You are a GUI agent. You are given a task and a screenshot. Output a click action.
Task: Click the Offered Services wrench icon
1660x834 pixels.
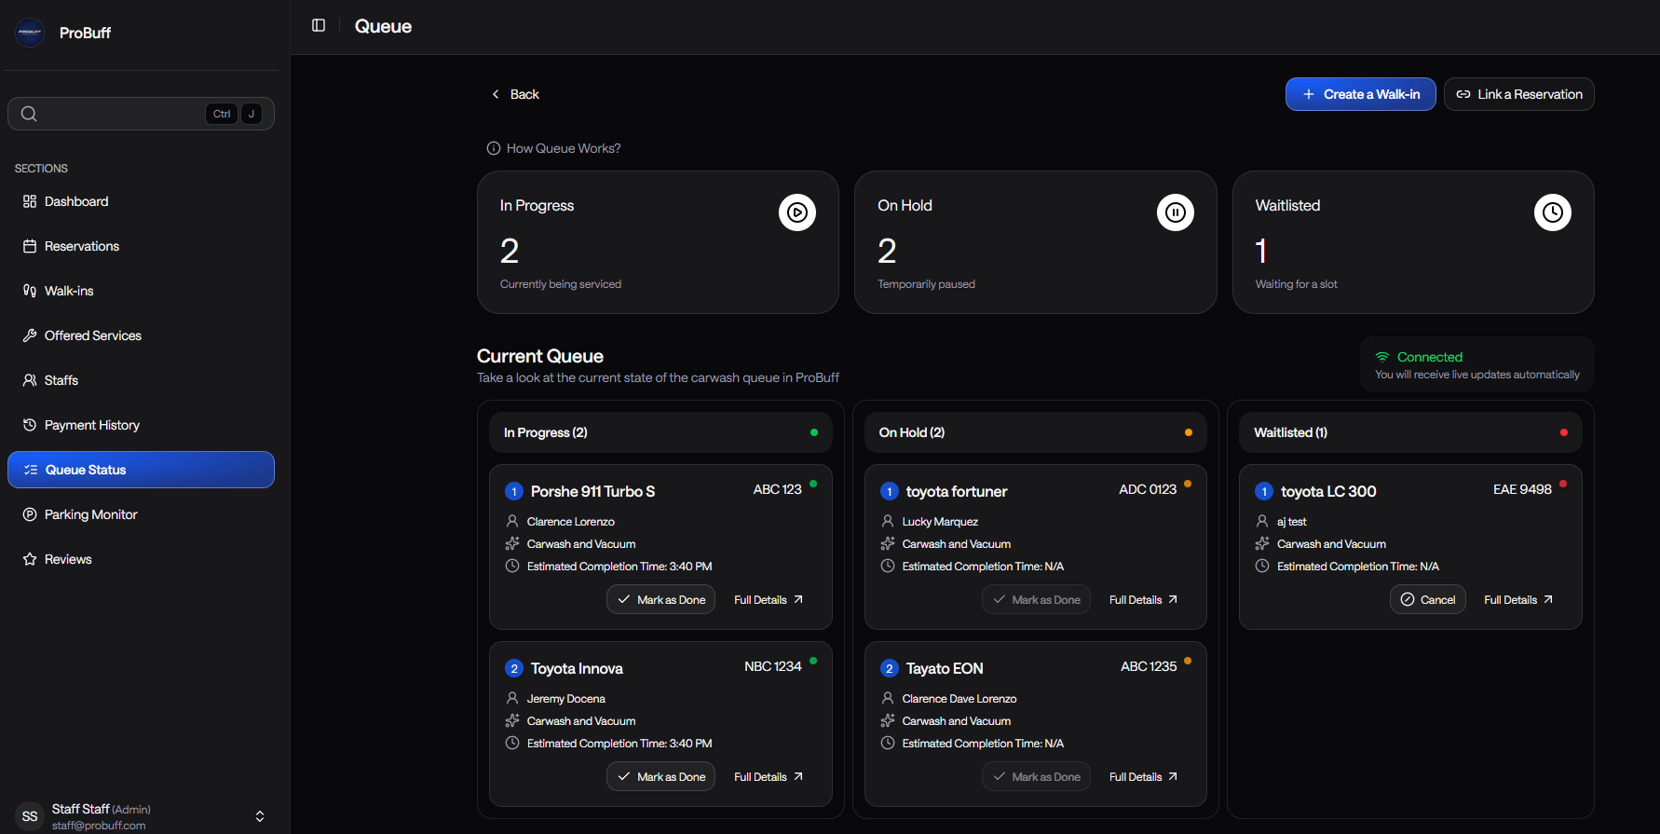[x=30, y=335]
